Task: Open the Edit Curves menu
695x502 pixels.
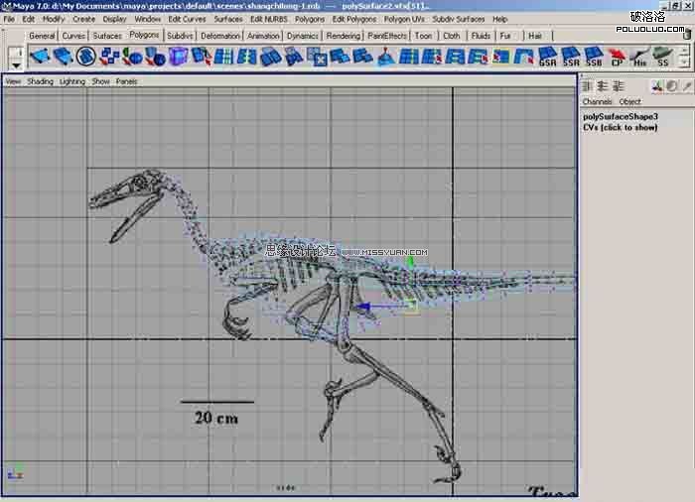Action: tap(187, 19)
